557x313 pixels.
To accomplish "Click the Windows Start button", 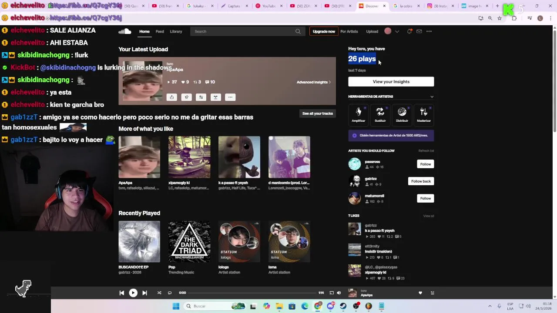I will (x=176, y=306).
